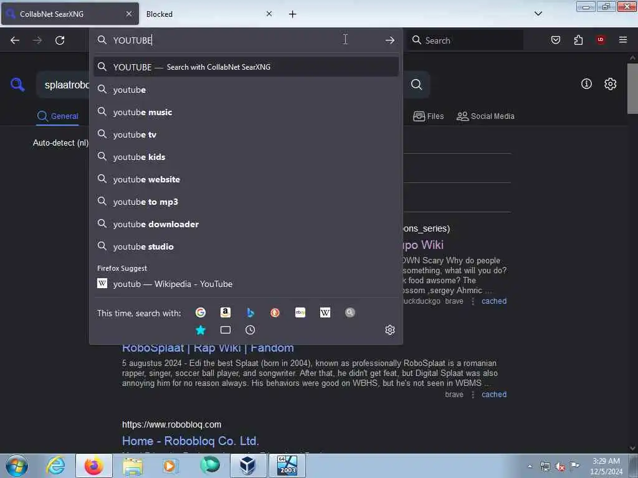The image size is (638, 478).
Task: Show hidden tray icons arrow
Action: coord(530,466)
